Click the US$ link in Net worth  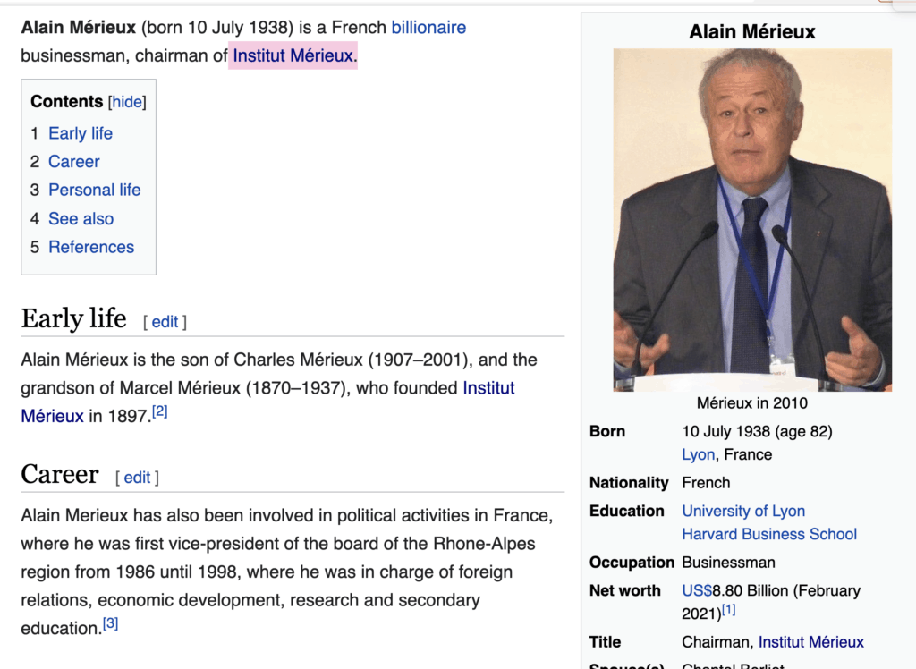click(x=697, y=590)
